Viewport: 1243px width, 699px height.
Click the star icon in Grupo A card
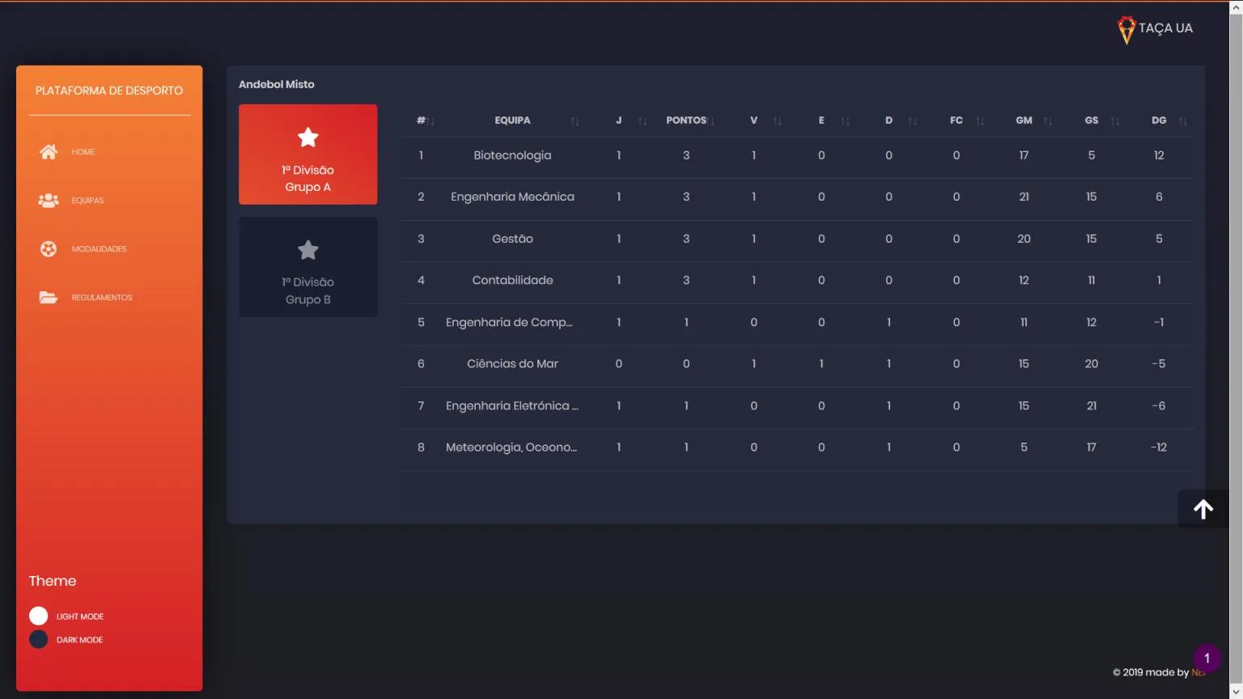coord(308,138)
